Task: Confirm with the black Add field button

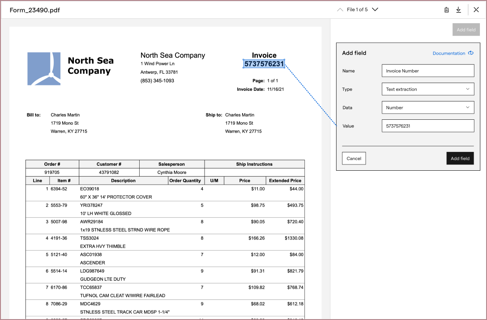Action: [x=460, y=159]
